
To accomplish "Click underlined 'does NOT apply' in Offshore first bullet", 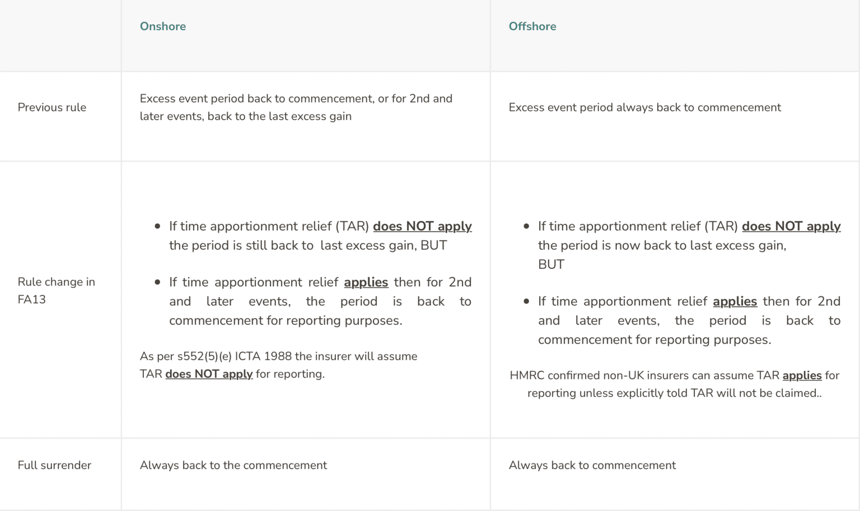I will [x=791, y=226].
